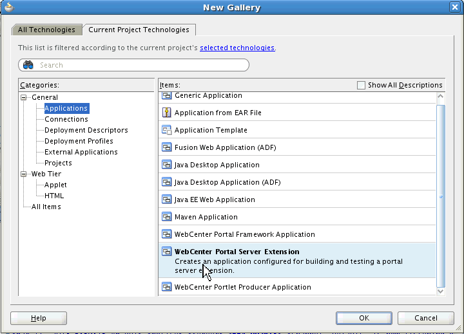Image resolution: width=464 pixels, height=334 pixels.
Task: Click the JDeveloper coffee cup title icon
Action: pos(9,7)
